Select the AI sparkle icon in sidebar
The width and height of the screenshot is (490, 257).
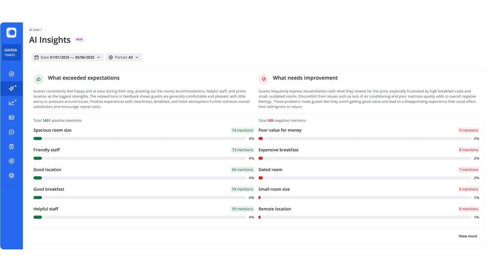click(x=11, y=88)
